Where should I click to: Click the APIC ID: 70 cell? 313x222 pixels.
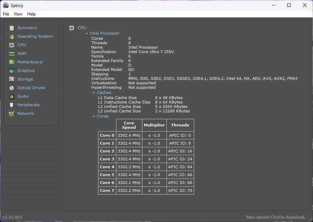coord(180,190)
